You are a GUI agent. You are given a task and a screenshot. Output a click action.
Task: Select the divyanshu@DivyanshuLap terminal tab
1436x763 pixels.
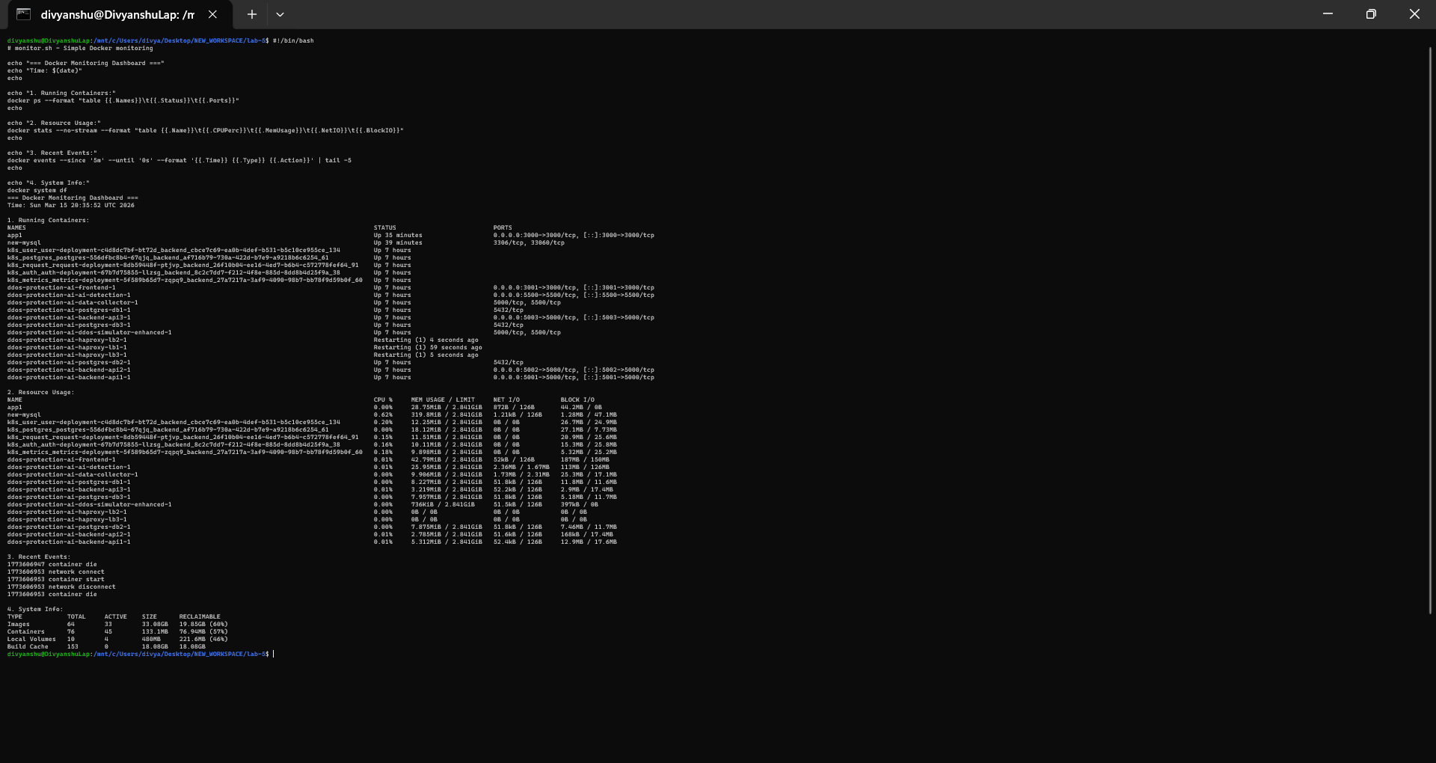coord(116,13)
